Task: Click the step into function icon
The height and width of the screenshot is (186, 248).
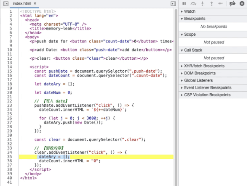Action: tap(202, 3)
